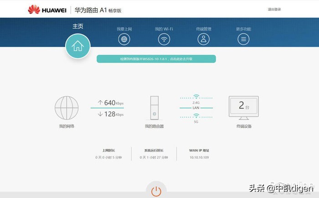Open the home page circle icon
The image size is (319, 198).
[78, 46]
